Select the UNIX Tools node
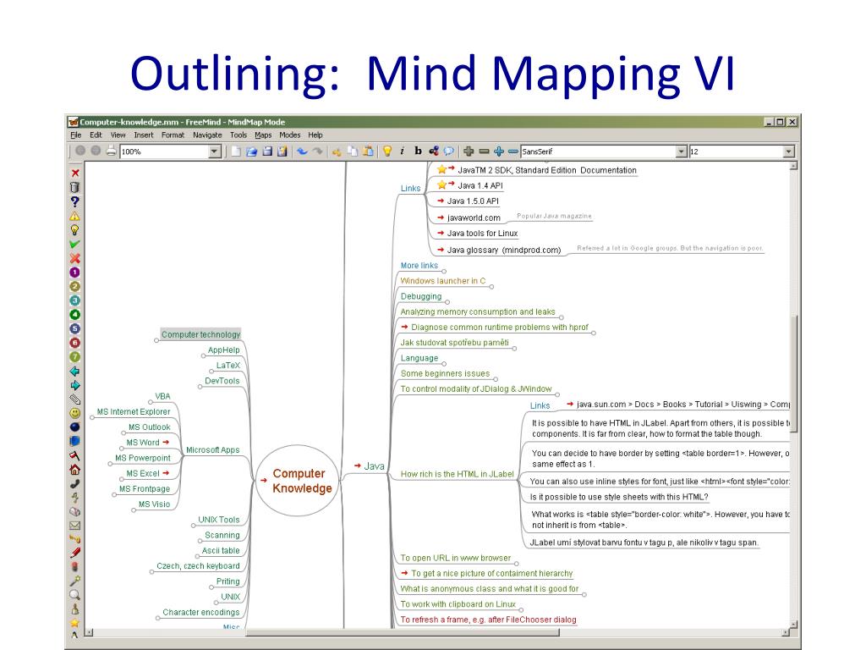This screenshot has height=650, width=866. tap(219, 520)
